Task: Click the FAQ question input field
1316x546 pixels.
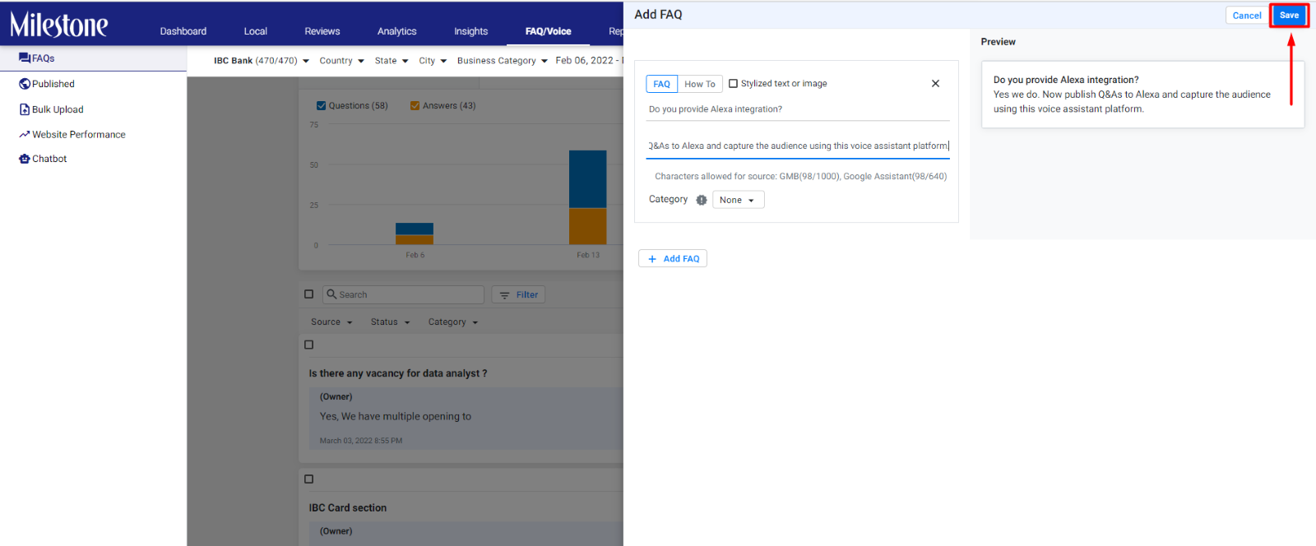Action: click(798, 109)
